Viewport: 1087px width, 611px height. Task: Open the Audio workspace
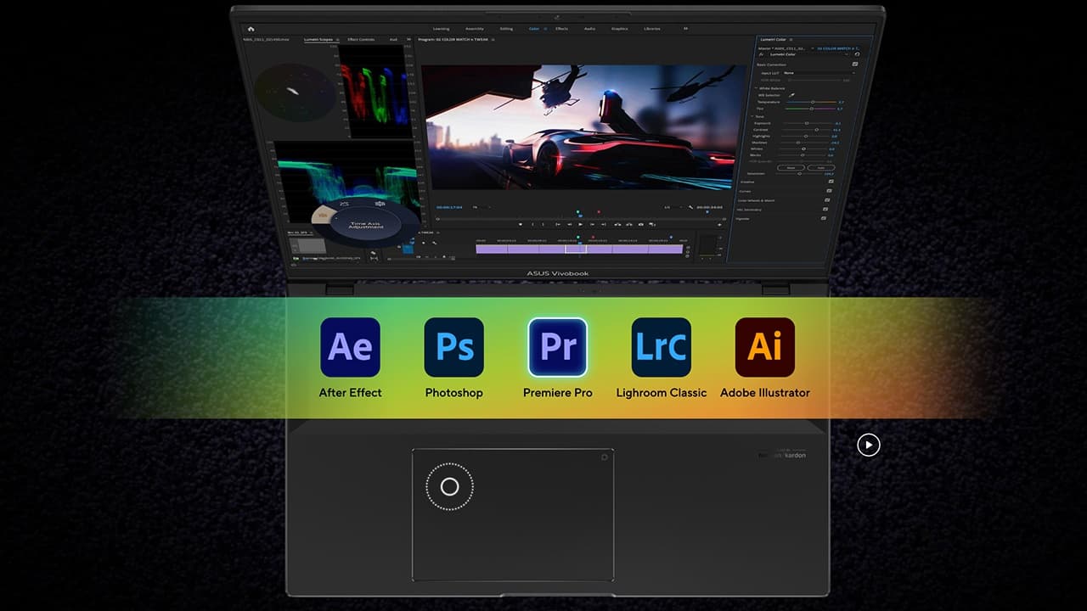(x=589, y=29)
